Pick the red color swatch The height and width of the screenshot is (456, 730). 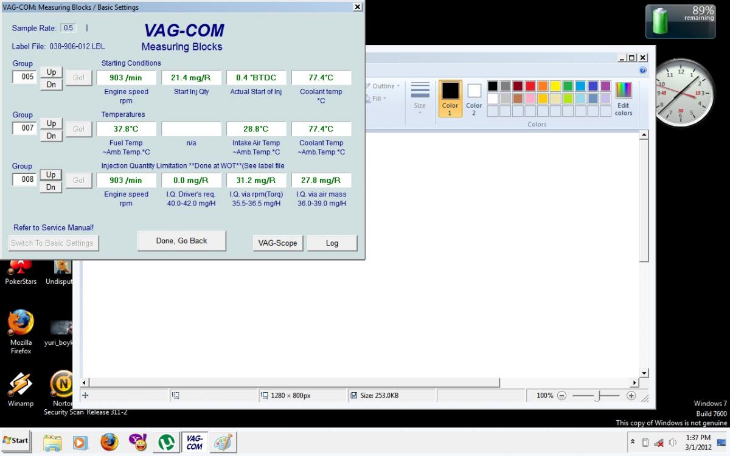point(530,86)
